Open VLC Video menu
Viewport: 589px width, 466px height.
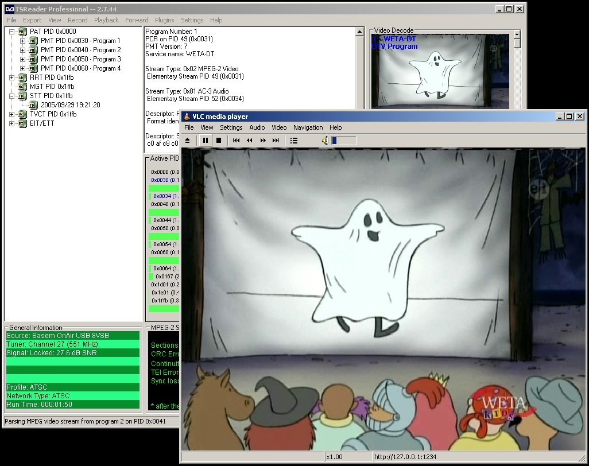279,127
